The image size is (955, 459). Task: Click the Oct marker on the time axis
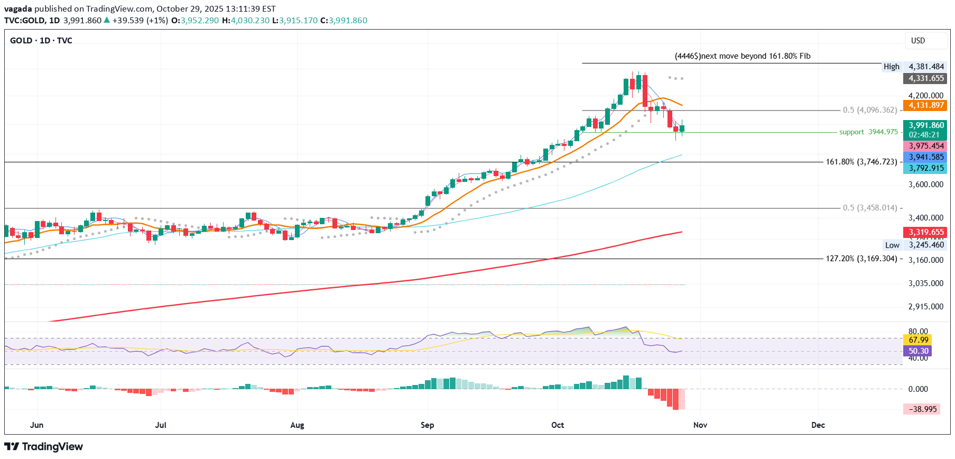click(x=558, y=425)
